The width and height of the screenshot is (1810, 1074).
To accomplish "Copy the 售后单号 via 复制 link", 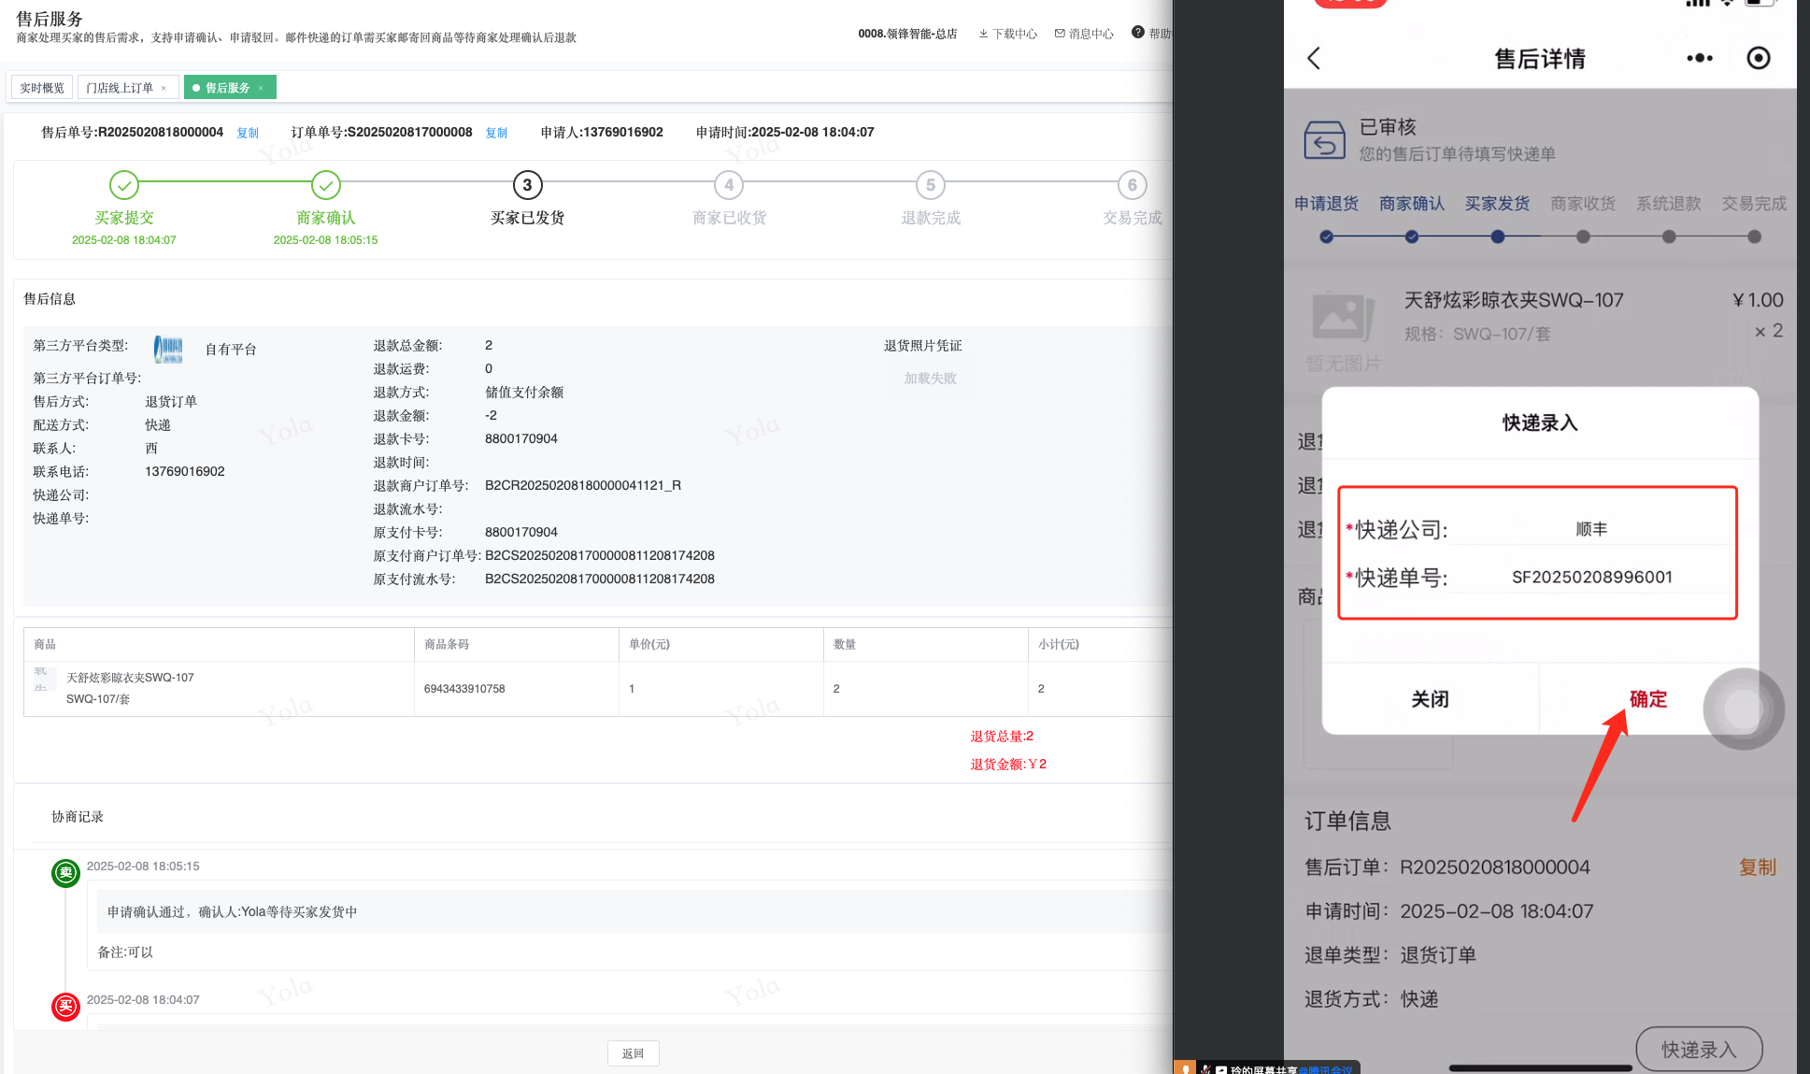I will [x=248, y=133].
